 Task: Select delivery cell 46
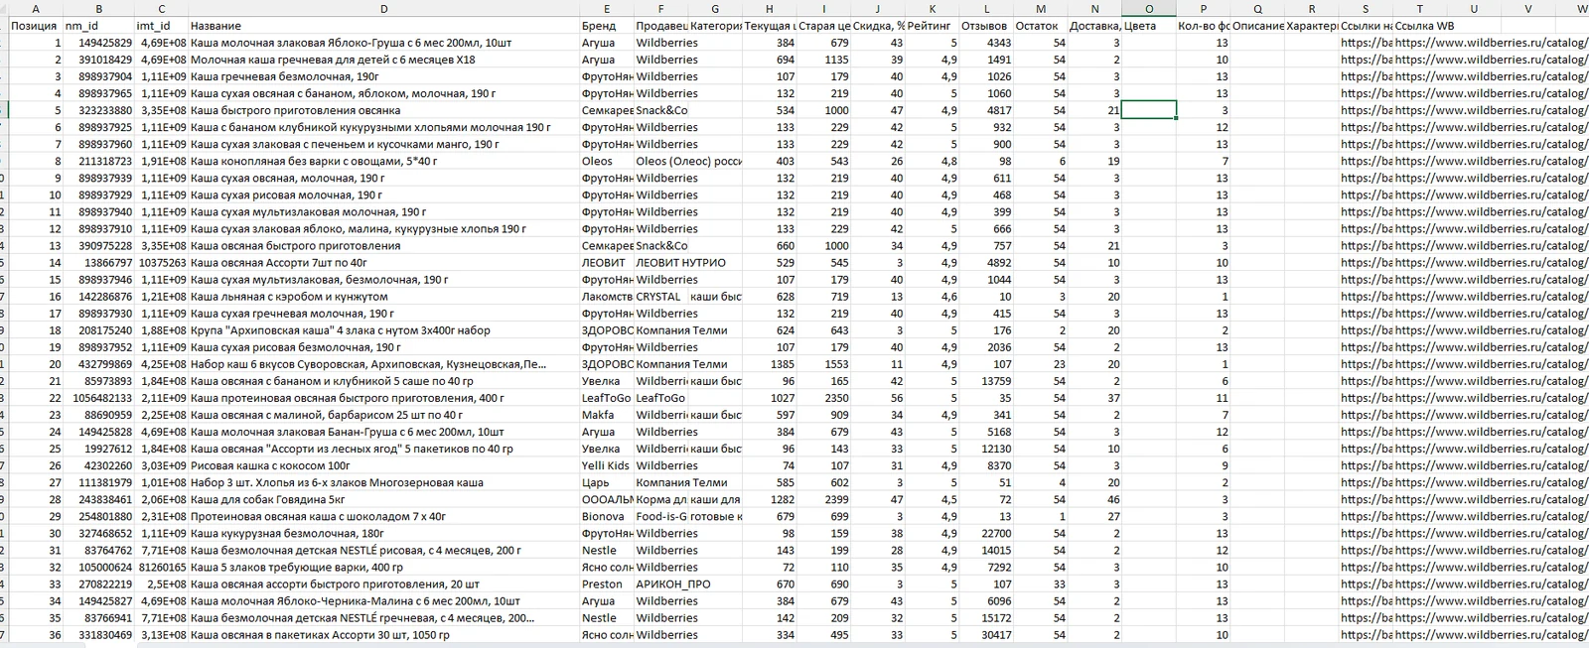pos(1095,499)
